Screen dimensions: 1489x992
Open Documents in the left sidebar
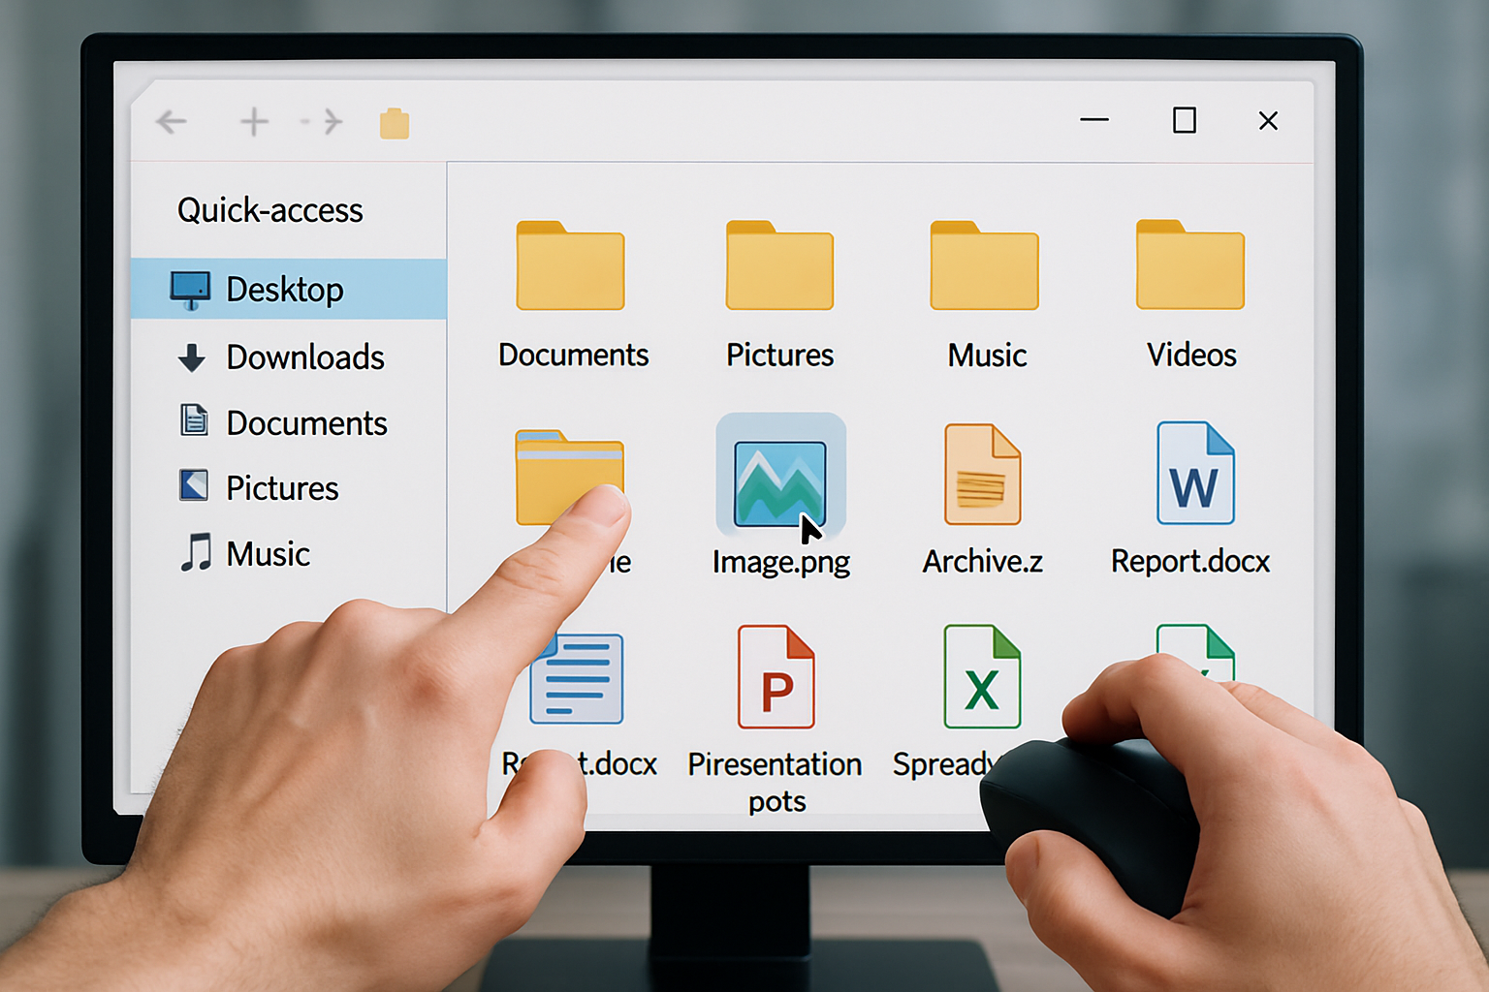(x=306, y=423)
